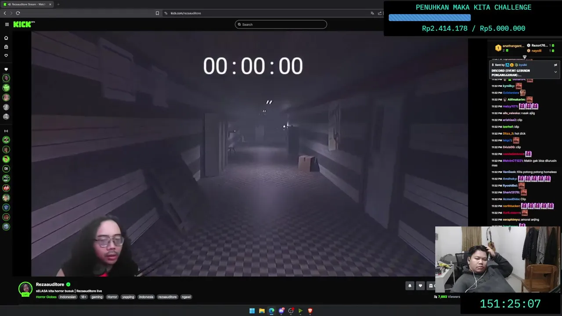Image resolution: width=562 pixels, height=316 pixels.
Task: Expand the pinned DISCORD message chevron
Action: tap(555, 72)
